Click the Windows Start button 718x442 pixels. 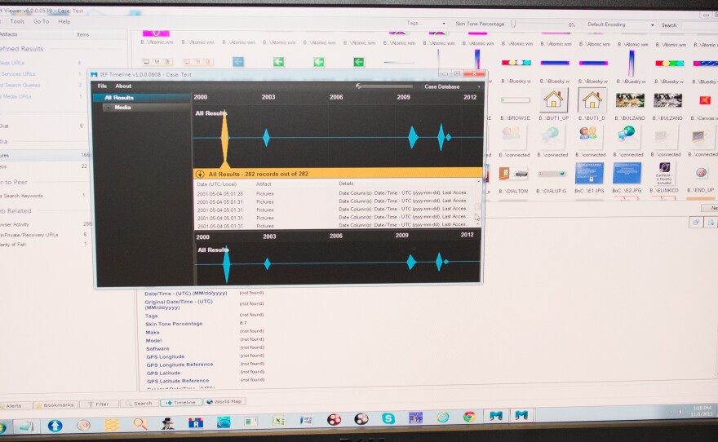click(2, 427)
